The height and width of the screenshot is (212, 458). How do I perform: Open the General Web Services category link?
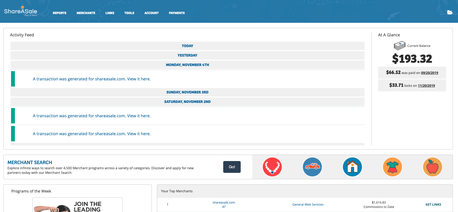click(308, 205)
